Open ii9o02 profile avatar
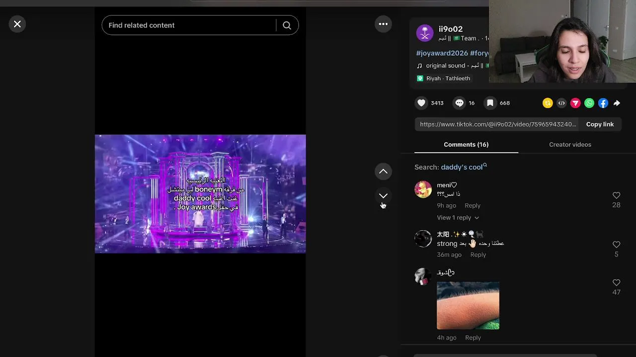The height and width of the screenshot is (357, 636). pos(425,33)
